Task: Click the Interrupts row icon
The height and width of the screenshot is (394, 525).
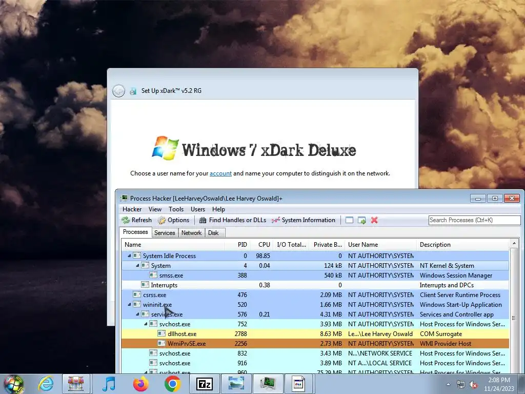Action: coord(145,285)
